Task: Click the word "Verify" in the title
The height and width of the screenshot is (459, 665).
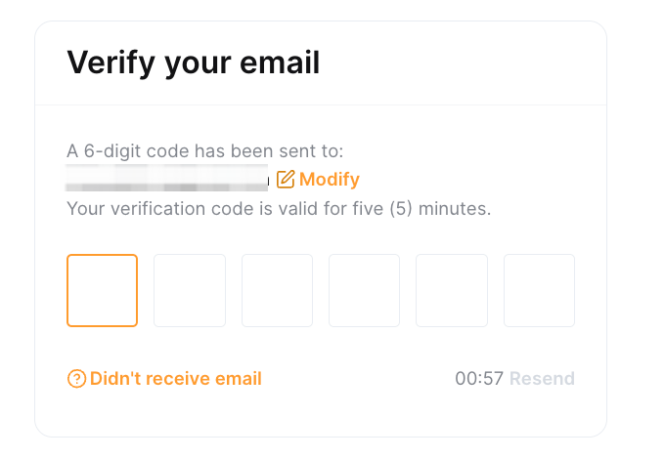Action: (101, 63)
